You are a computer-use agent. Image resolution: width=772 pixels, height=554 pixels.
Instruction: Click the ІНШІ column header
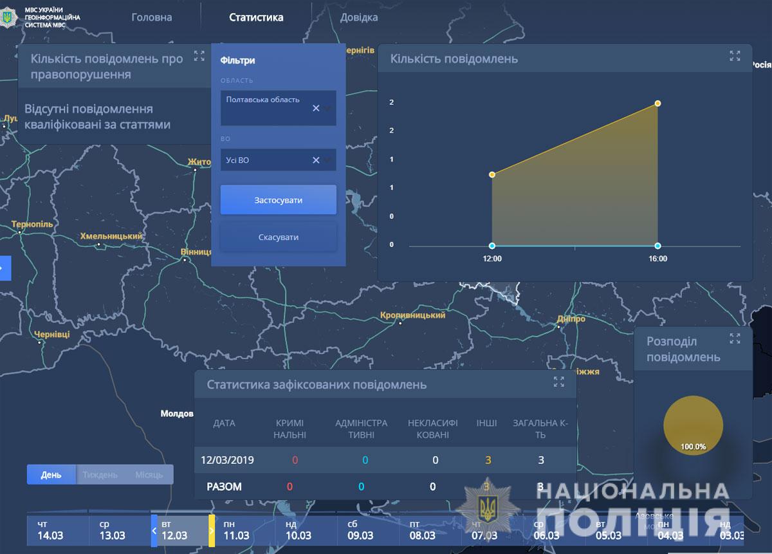(x=486, y=423)
